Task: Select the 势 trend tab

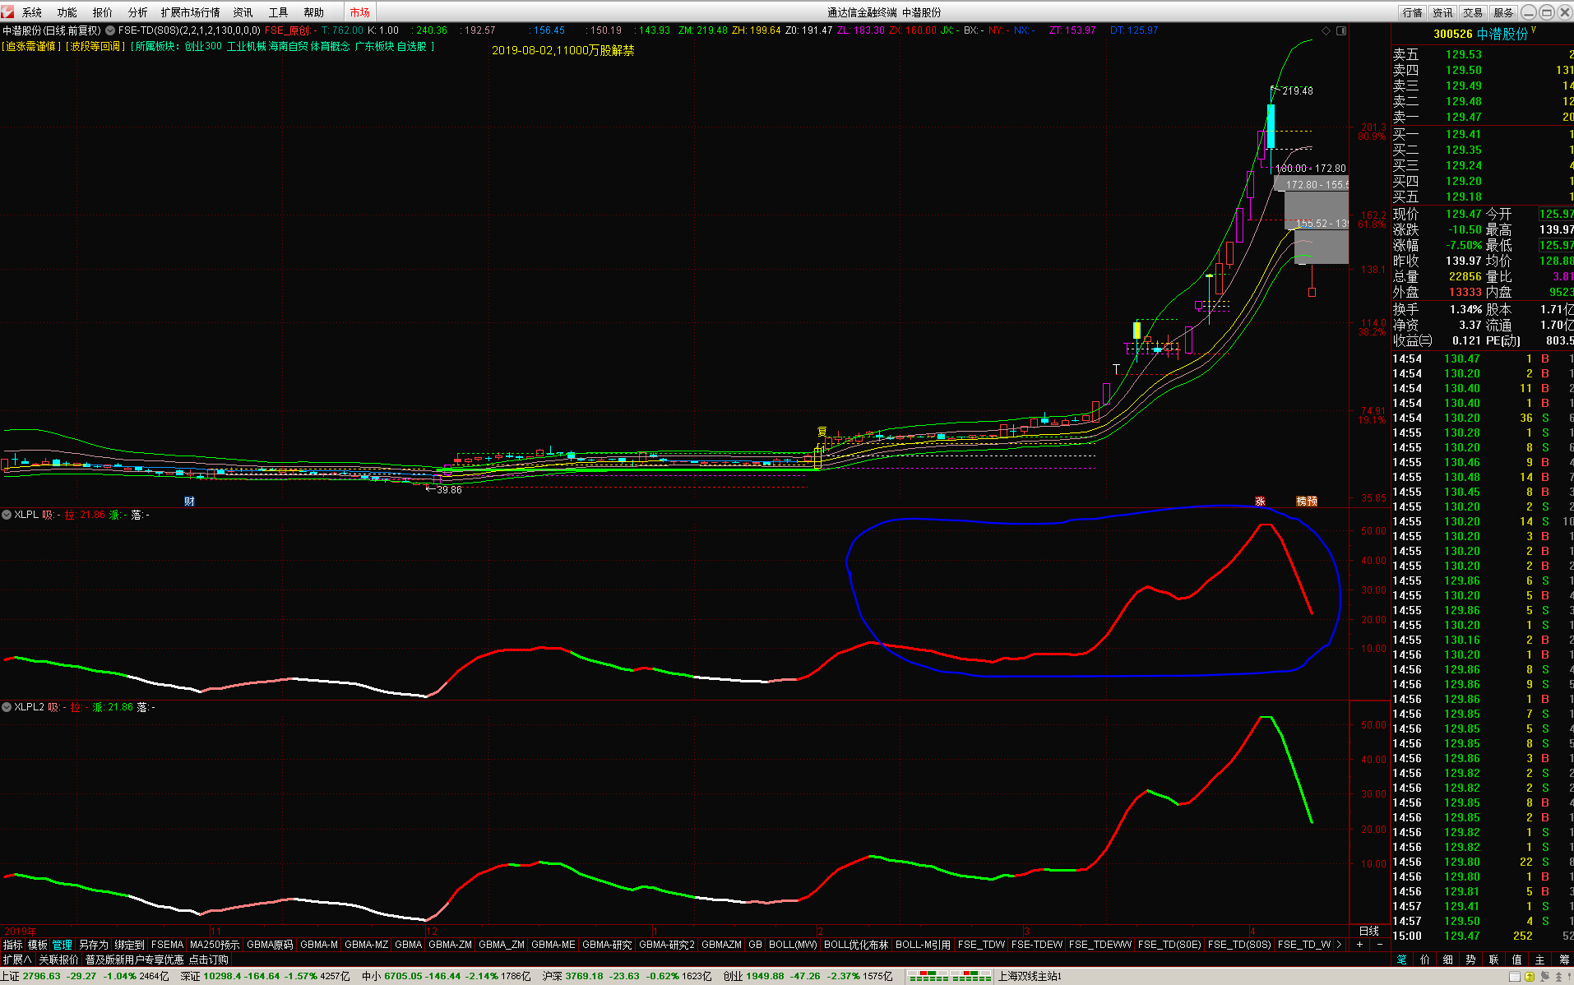Action: tap(1471, 960)
